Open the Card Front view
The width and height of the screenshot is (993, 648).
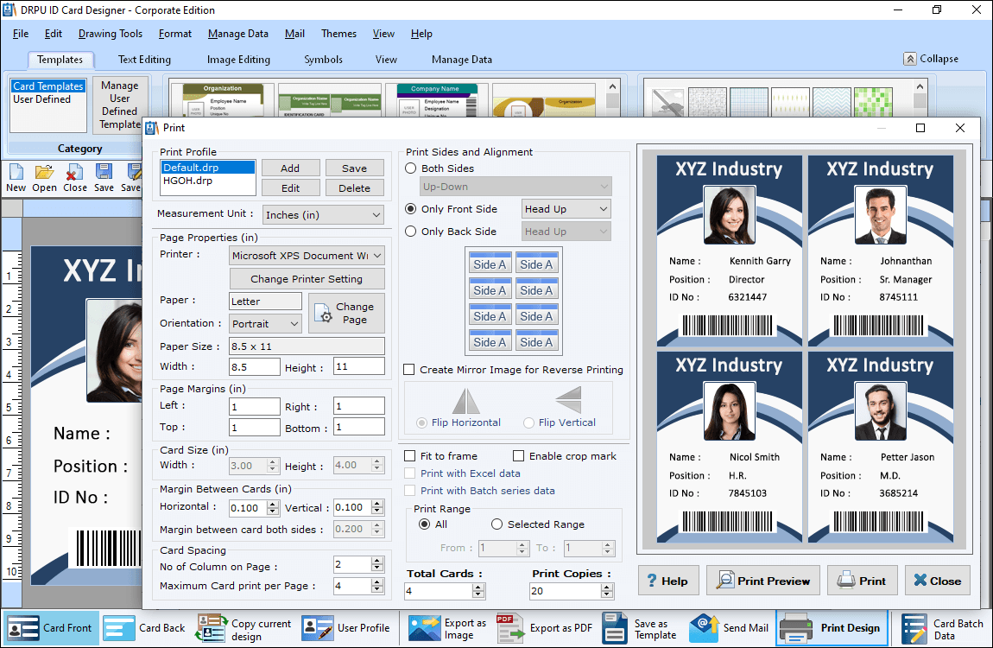pos(50,628)
